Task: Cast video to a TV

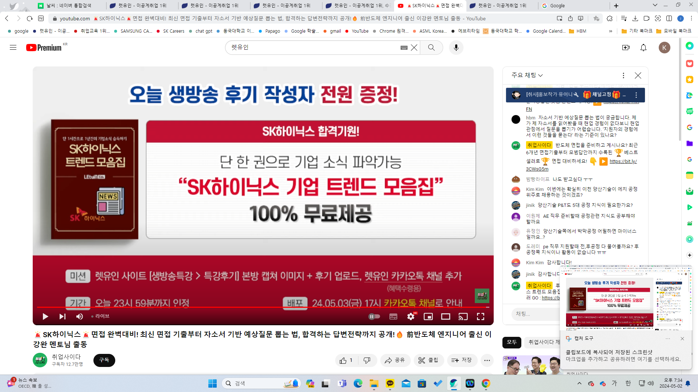Action: point(463,317)
